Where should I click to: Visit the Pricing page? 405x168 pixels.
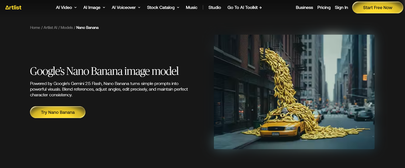pyautogui.click(x=324, y=8)
